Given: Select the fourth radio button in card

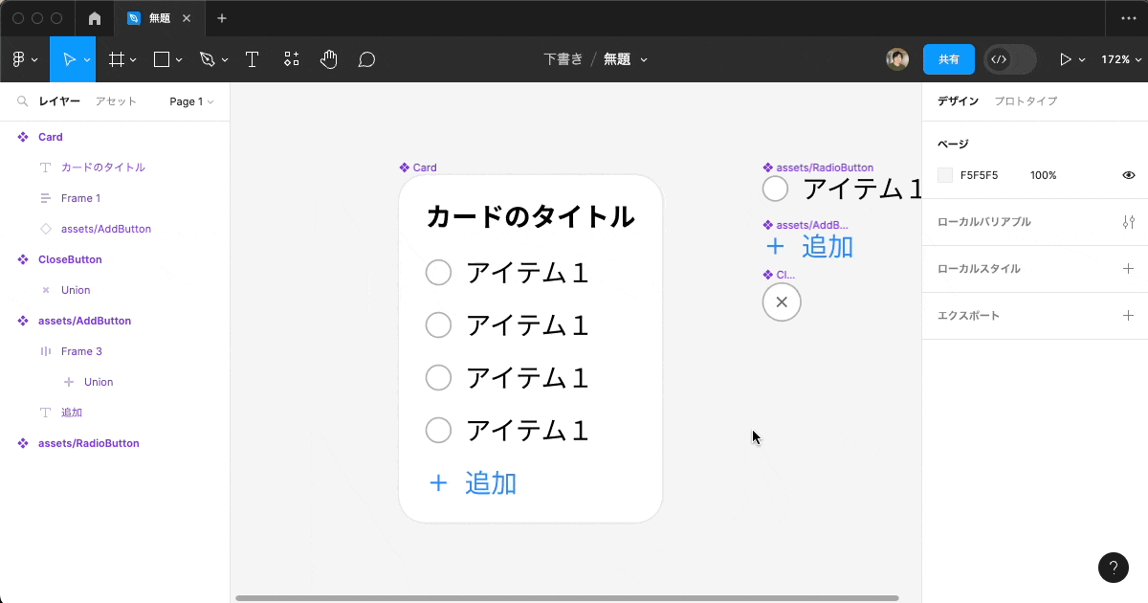Looking at the screenshot, I should tap(438, 431).
